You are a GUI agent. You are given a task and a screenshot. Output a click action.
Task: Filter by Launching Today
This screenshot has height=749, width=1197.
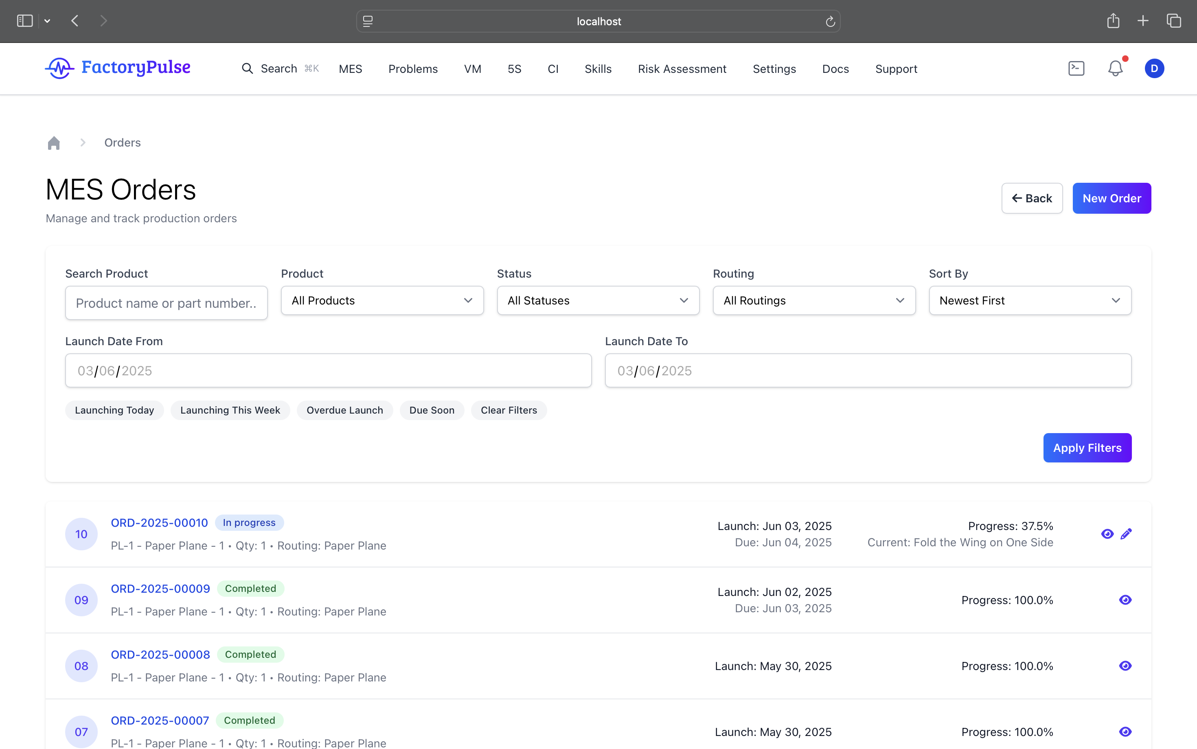114,410
